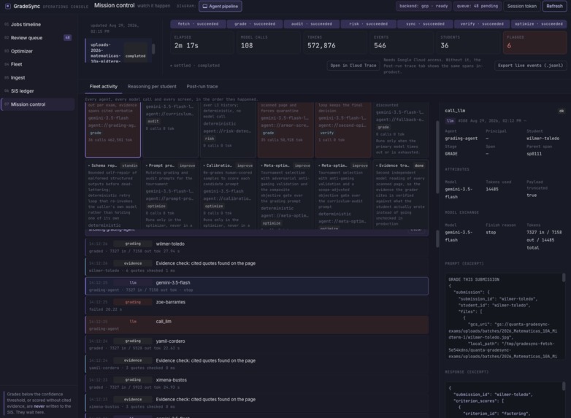
Task: Click the optimize succeeded stage chip
Action: click(539, 24)
